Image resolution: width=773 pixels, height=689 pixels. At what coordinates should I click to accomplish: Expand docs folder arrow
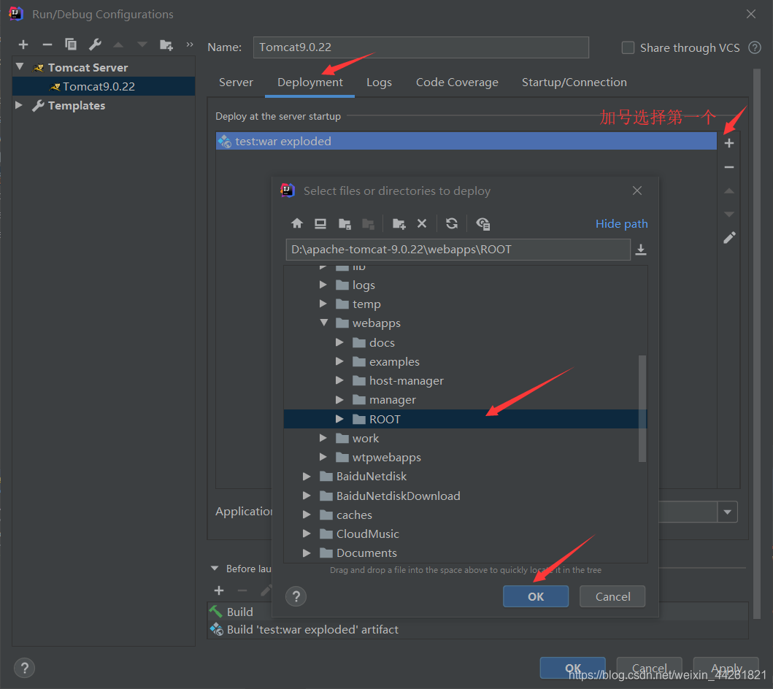[339, 342]
